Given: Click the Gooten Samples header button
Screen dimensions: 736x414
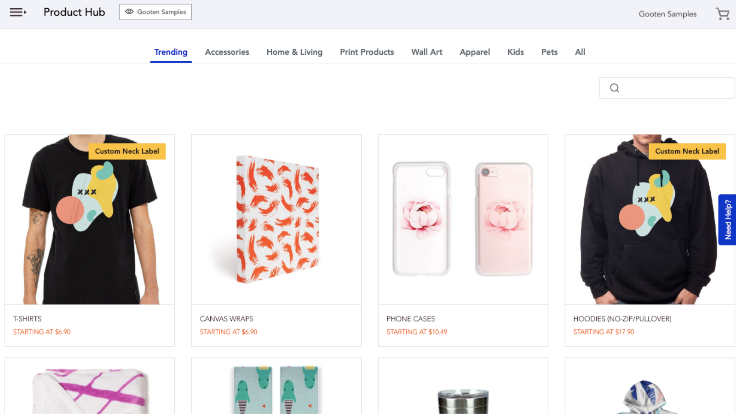Looking at the screenshot, I should tap(155, 12).
